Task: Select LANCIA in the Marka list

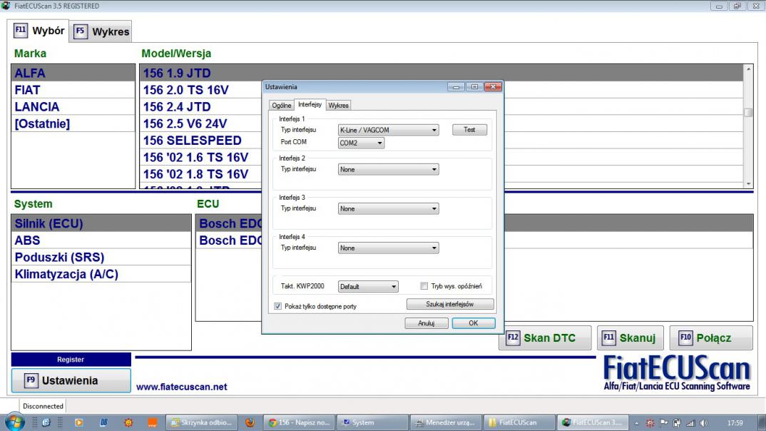Action: 73,106
